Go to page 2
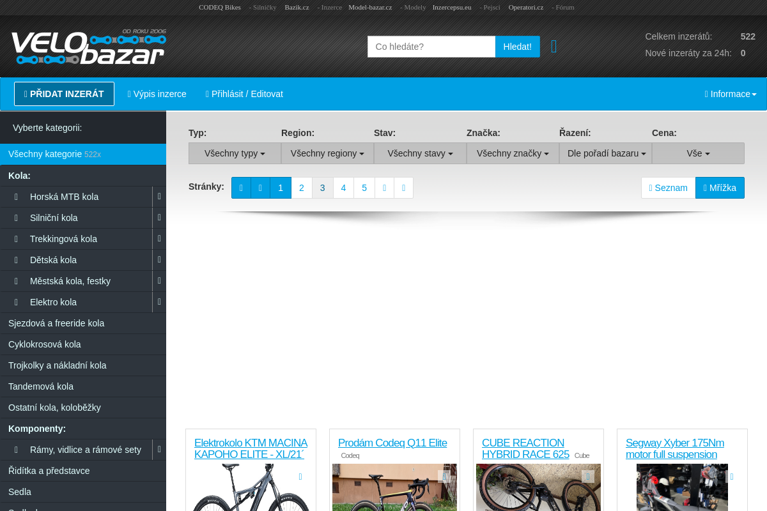The height and width of the screenshot is (511, 767). pos(302,188)
